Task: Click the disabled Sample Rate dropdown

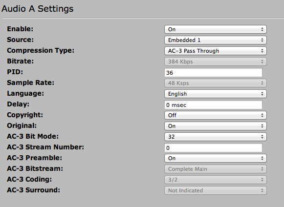Action: [x=216, y=83]
